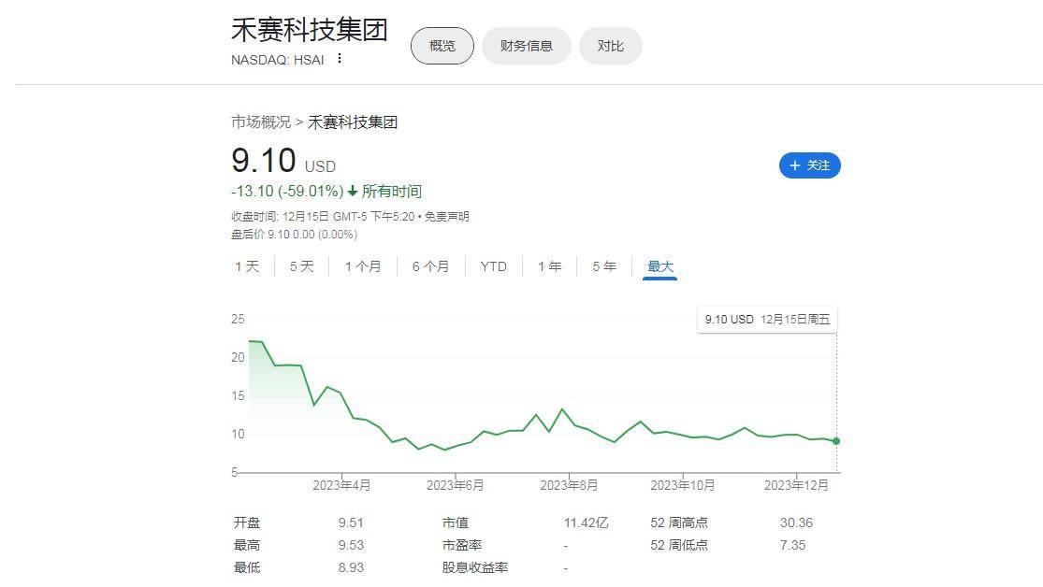1043x587 pixels.
Task: Click the green end-point dot on chart
Action: pyautogui.click(x=836, y=440)
